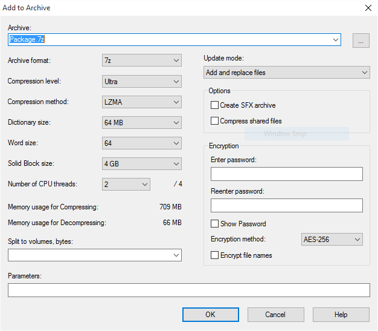The width and height of the screenshot is (378, 331).
Task: Click the browse button next to Archive path
Action: click(360, 41)
